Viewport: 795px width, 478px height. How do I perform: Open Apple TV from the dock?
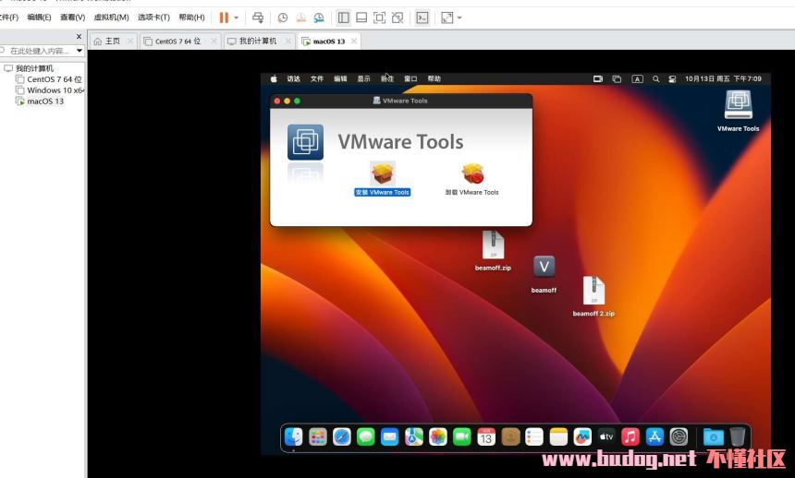(606, 436)
